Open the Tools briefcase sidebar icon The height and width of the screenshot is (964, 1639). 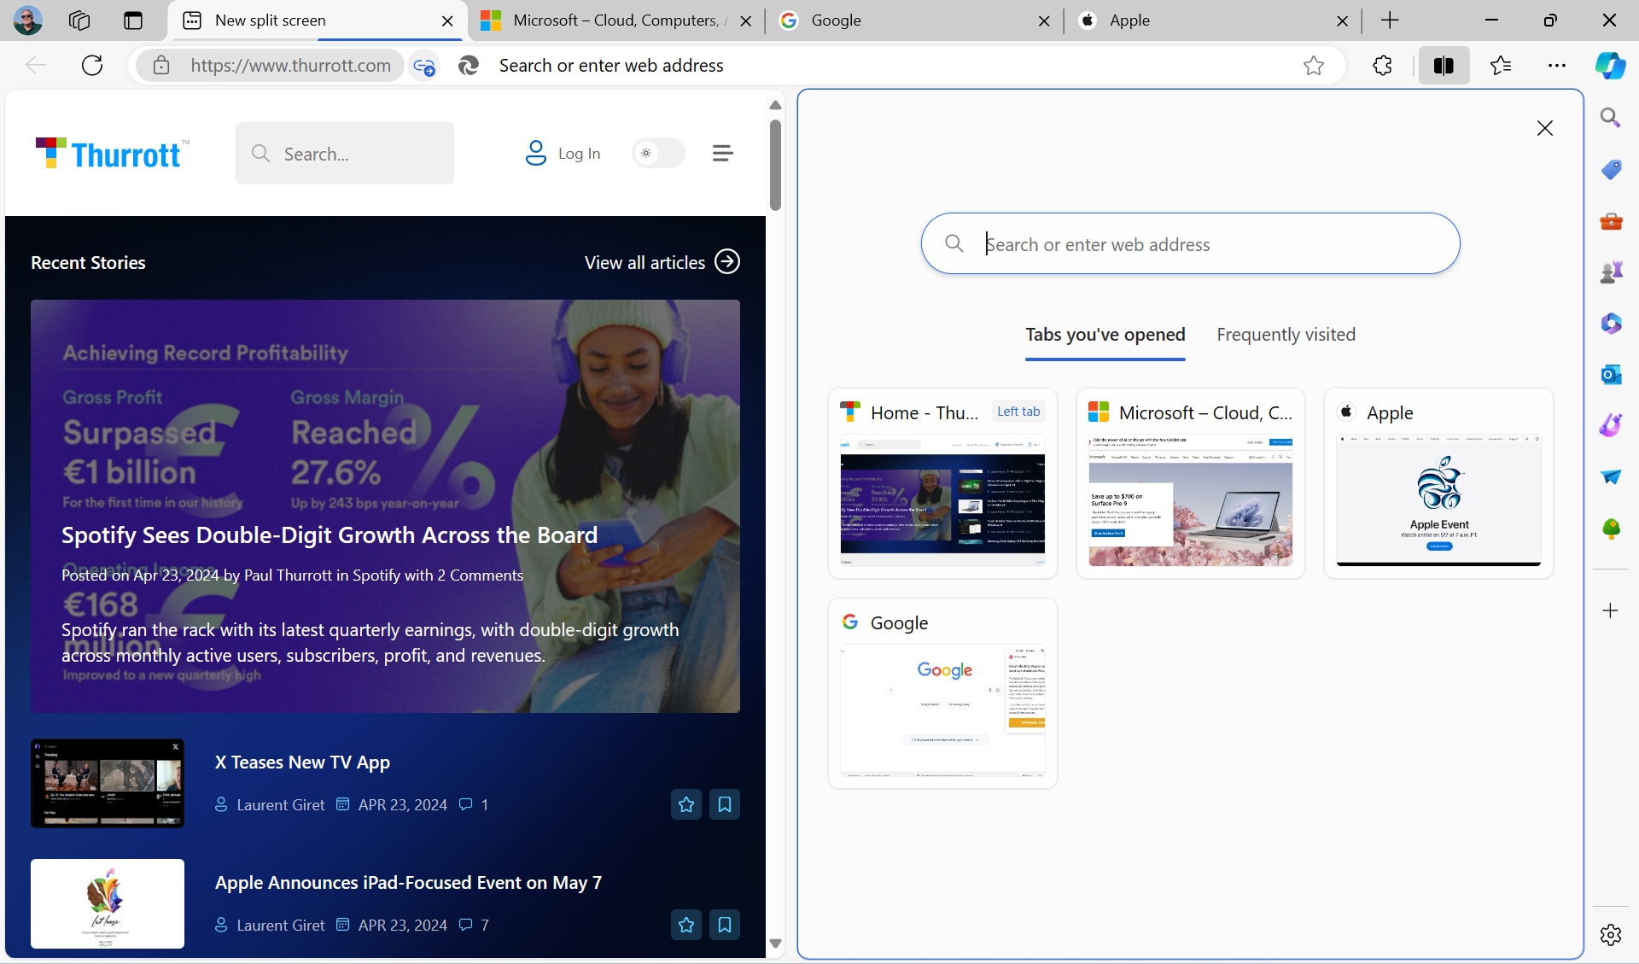pos(1610,221)
